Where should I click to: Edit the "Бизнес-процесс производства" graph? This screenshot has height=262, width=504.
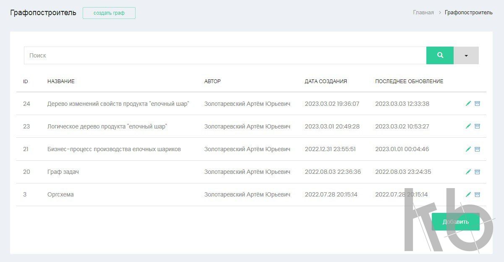coord(468,149)
